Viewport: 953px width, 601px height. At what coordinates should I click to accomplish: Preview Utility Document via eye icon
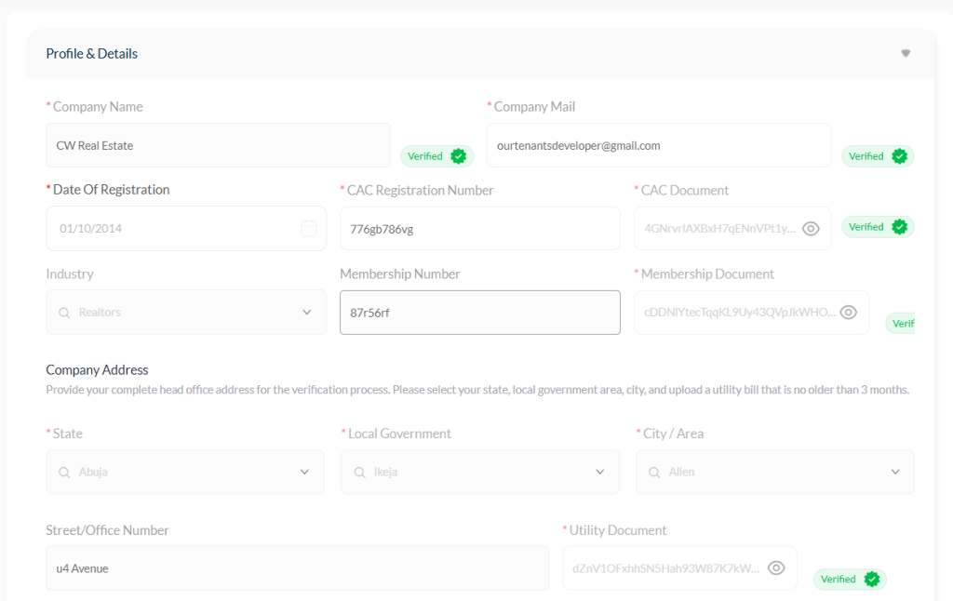click(776, 568)
